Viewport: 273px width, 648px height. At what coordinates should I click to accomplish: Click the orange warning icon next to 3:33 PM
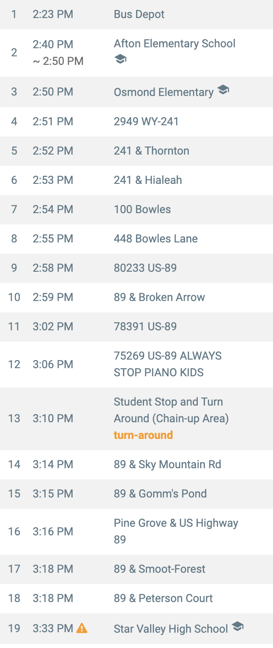[82, 628]
